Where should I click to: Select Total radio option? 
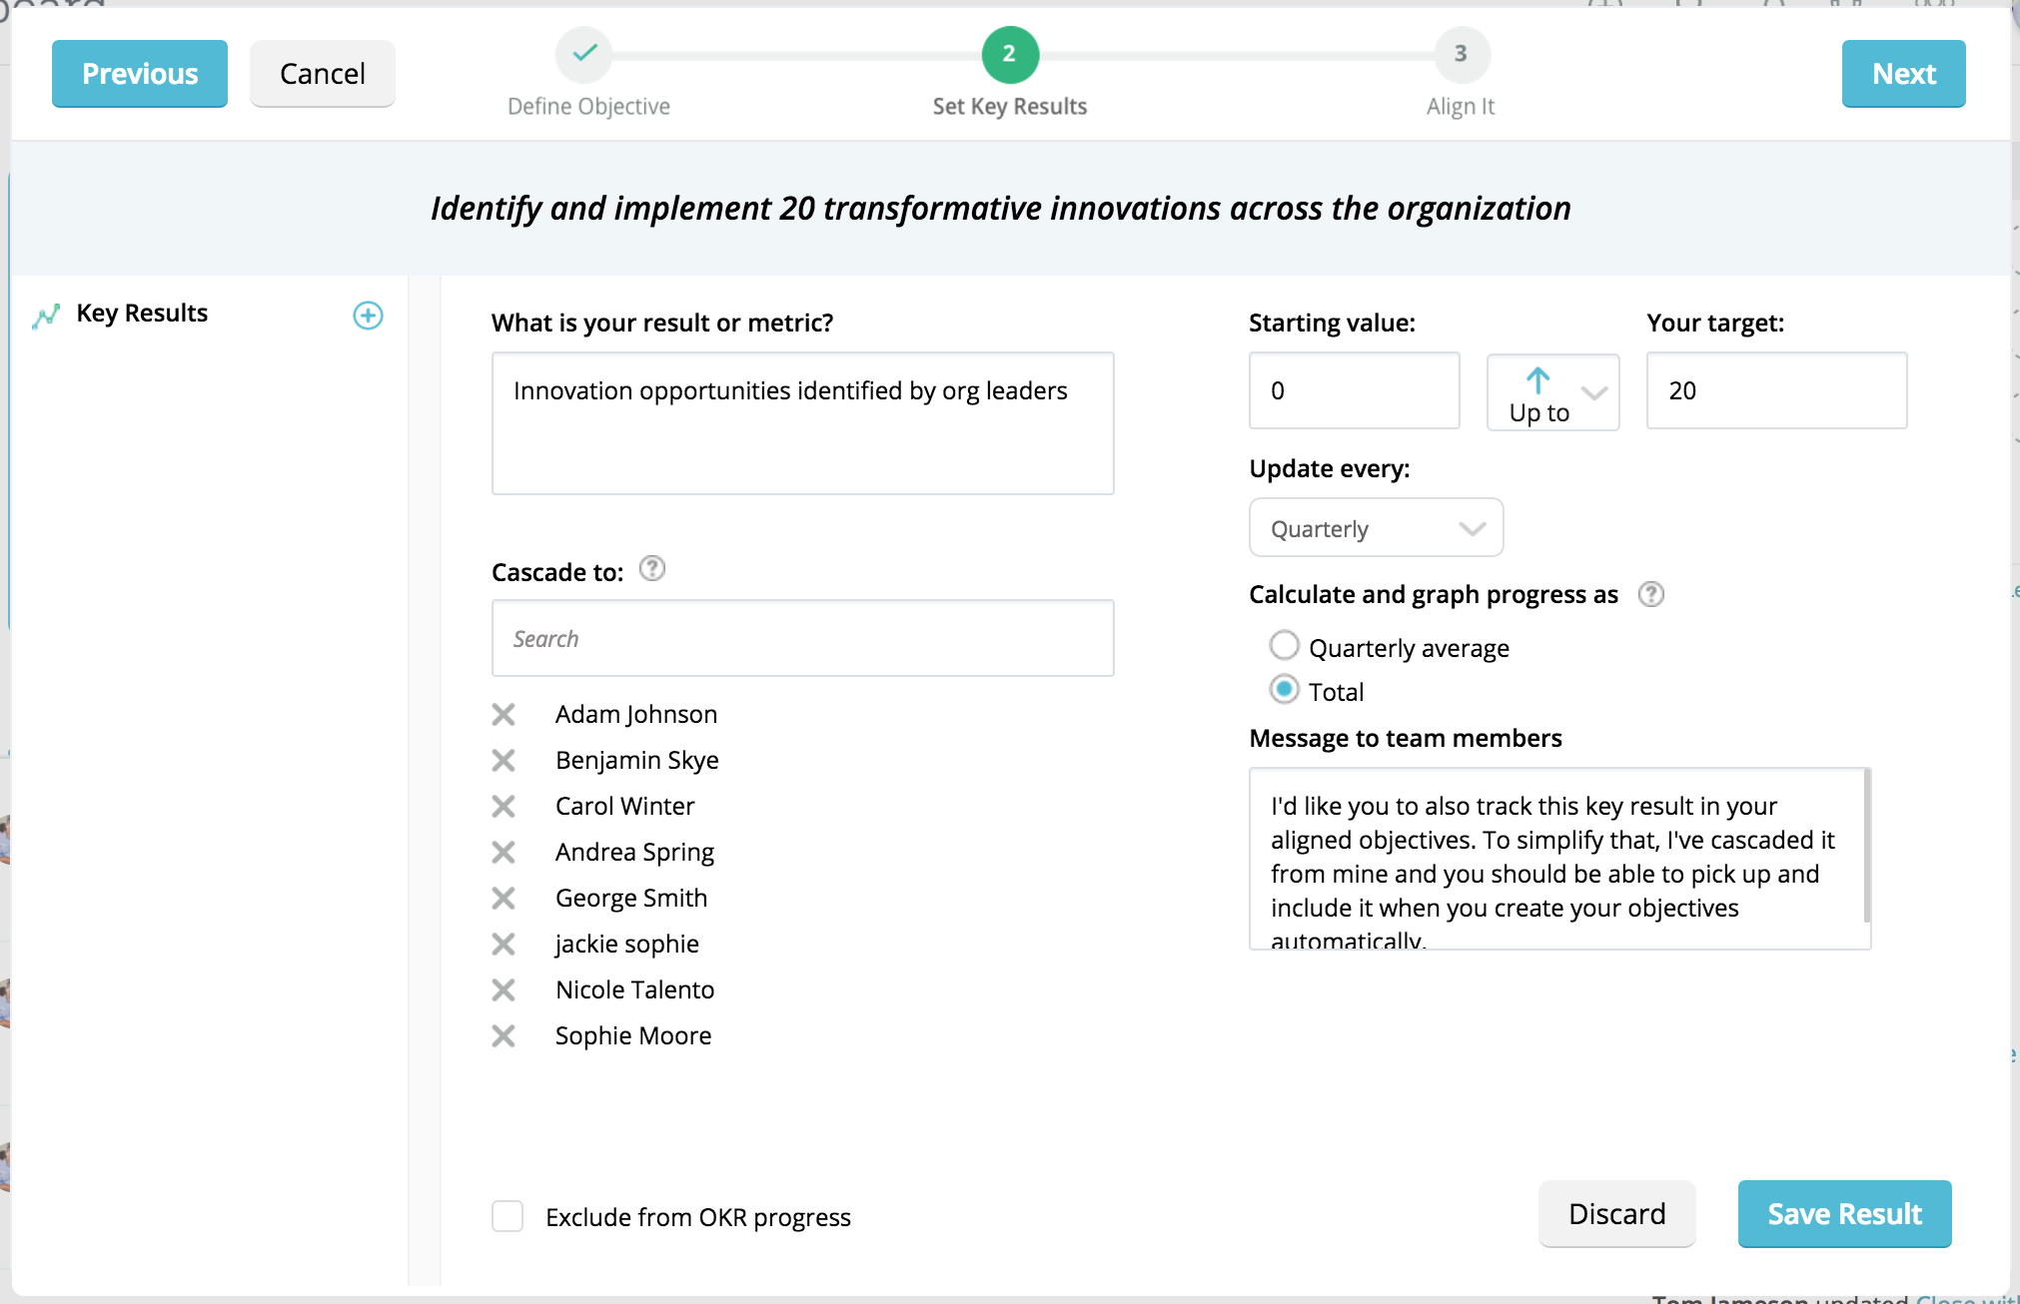coord(1284,690)
